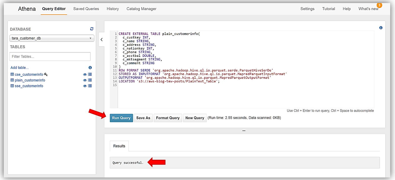Expand the plain_customerinfo table entry
Image resolution: width=395 pixels, height=180 pixels.
(30, 80)
